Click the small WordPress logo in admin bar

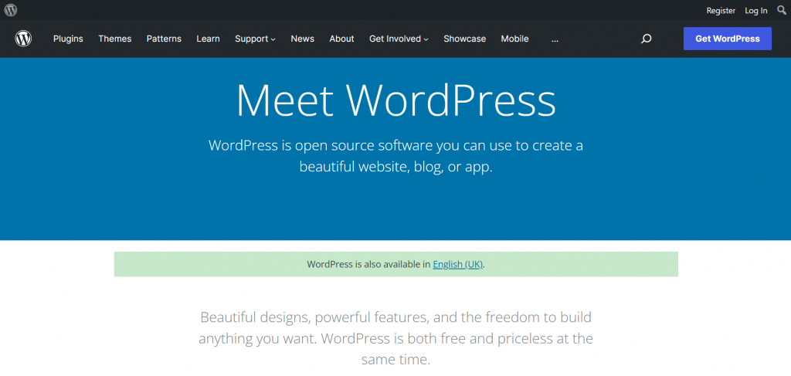pyautogui.click(x=11, y=9)
